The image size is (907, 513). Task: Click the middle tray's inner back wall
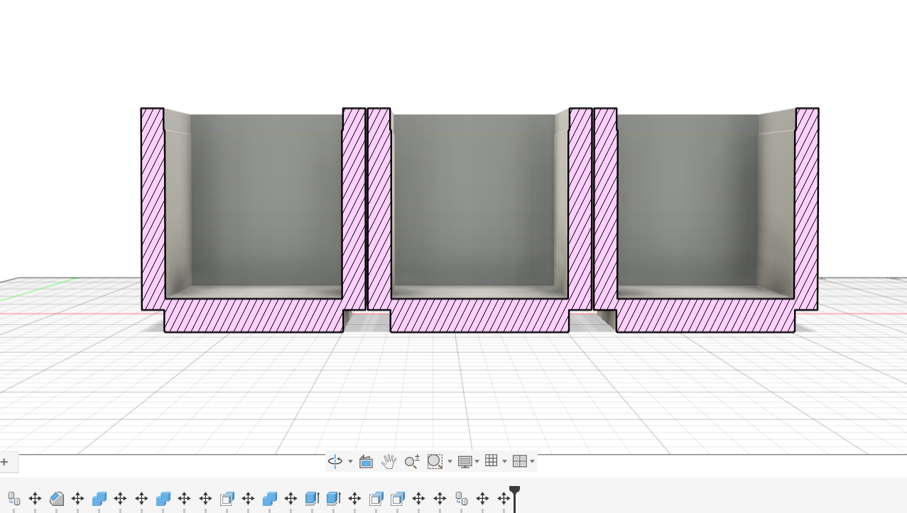tap(474, 200)
